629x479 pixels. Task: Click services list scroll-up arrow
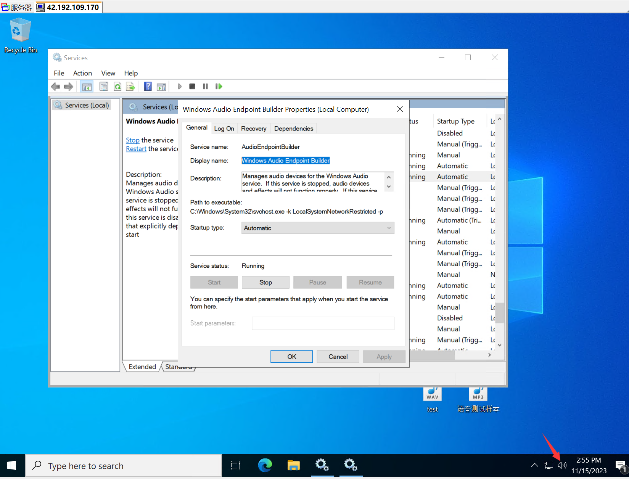(500, 119)
